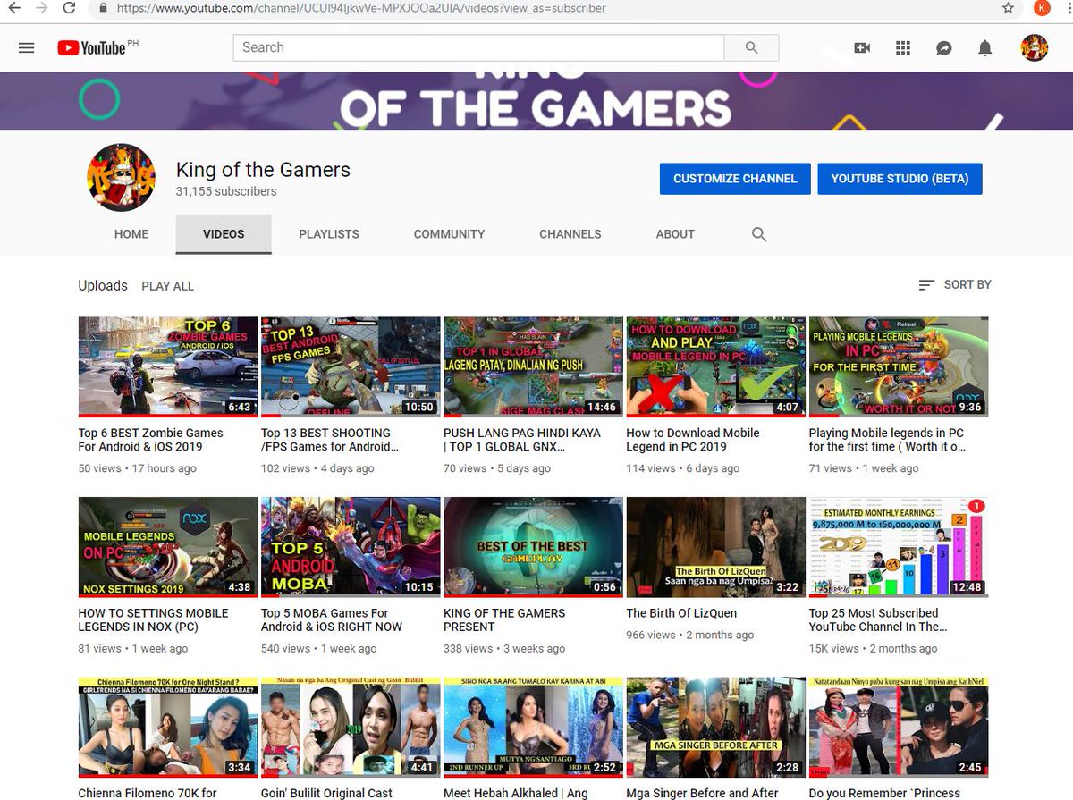This screenshot has width=1073, height=800.
Task: Open the Meet Hebah Alkhaled thumbnail
Action: [533, 728]
